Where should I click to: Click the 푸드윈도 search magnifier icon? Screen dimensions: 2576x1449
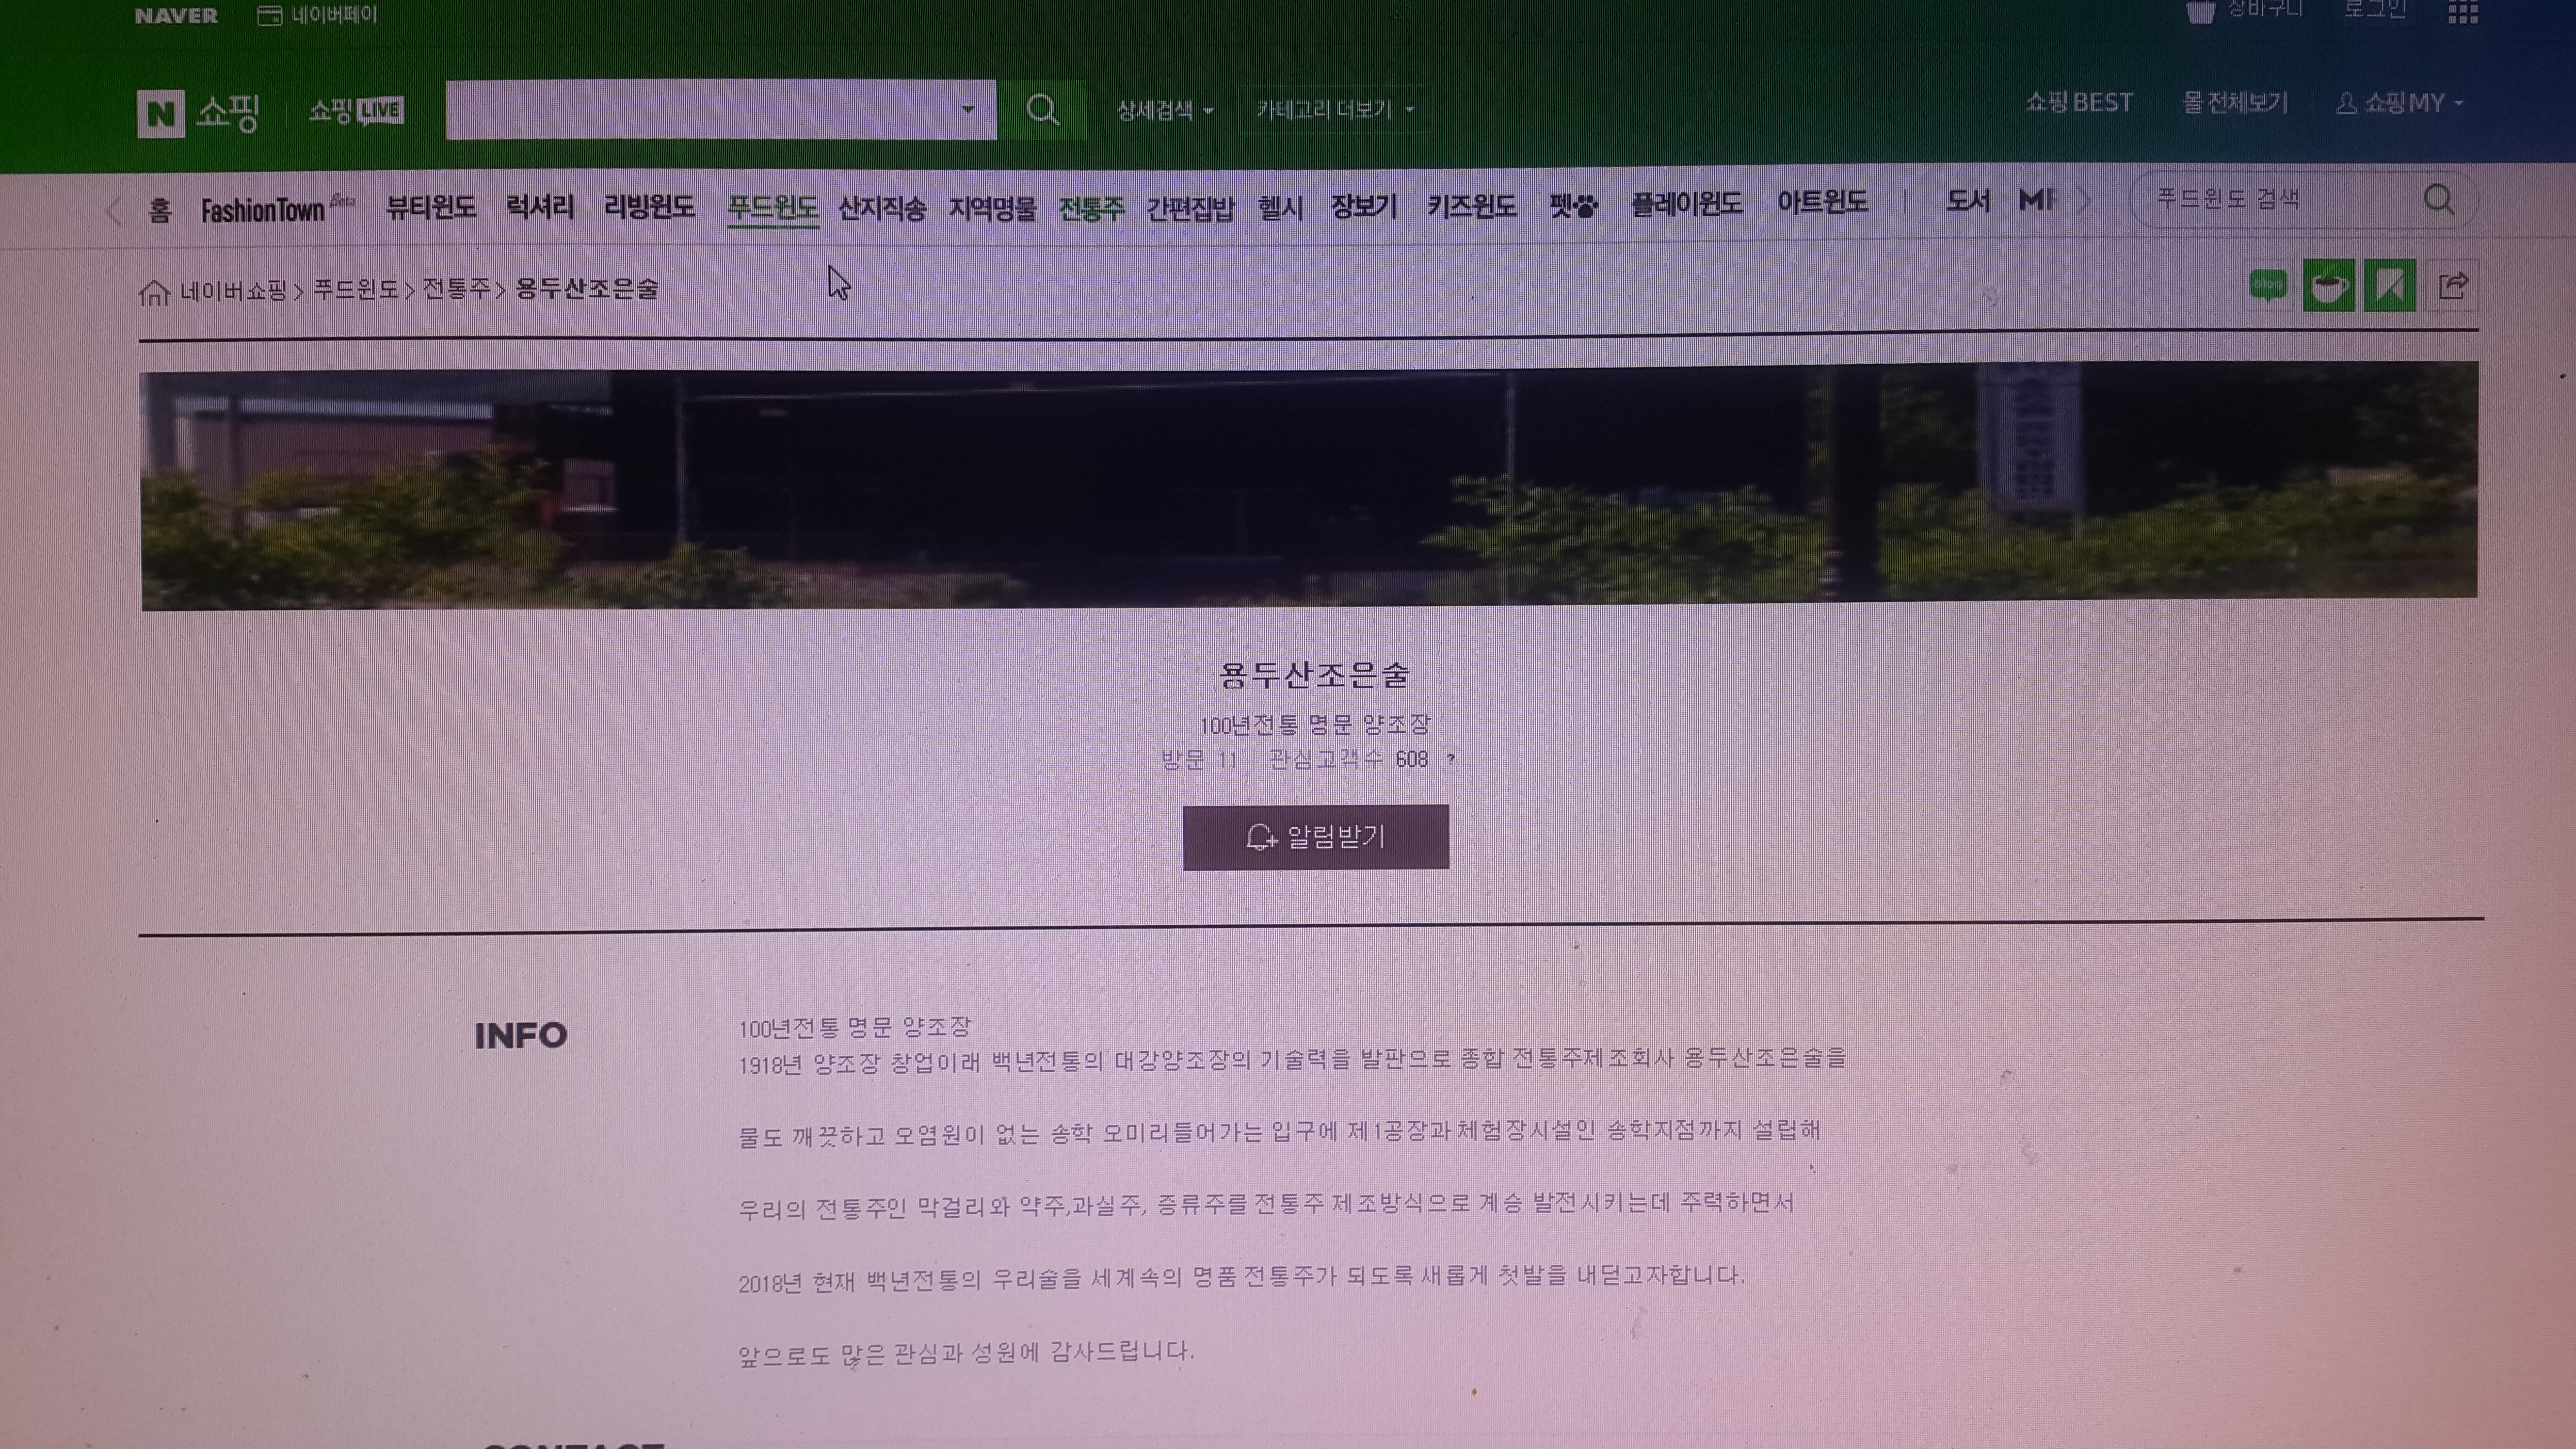(2438, 199)
